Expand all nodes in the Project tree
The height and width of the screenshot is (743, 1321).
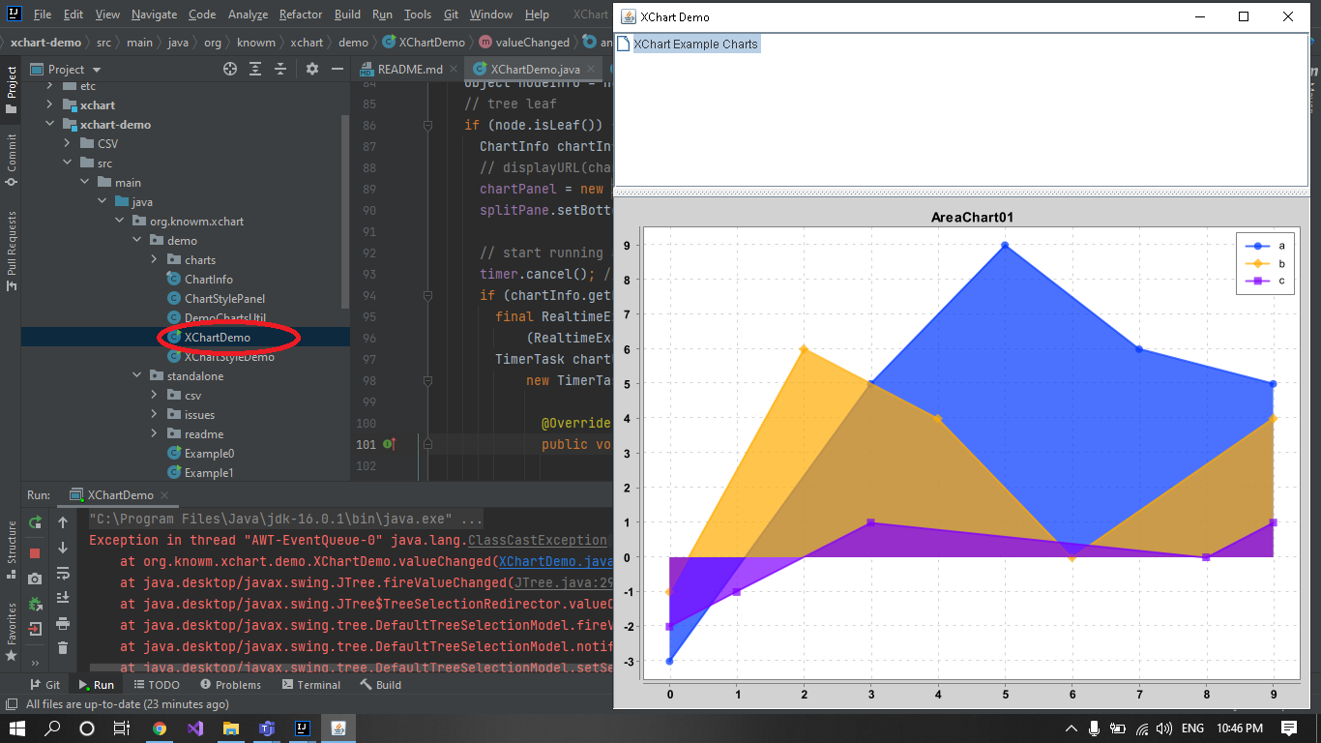point(255,69)
